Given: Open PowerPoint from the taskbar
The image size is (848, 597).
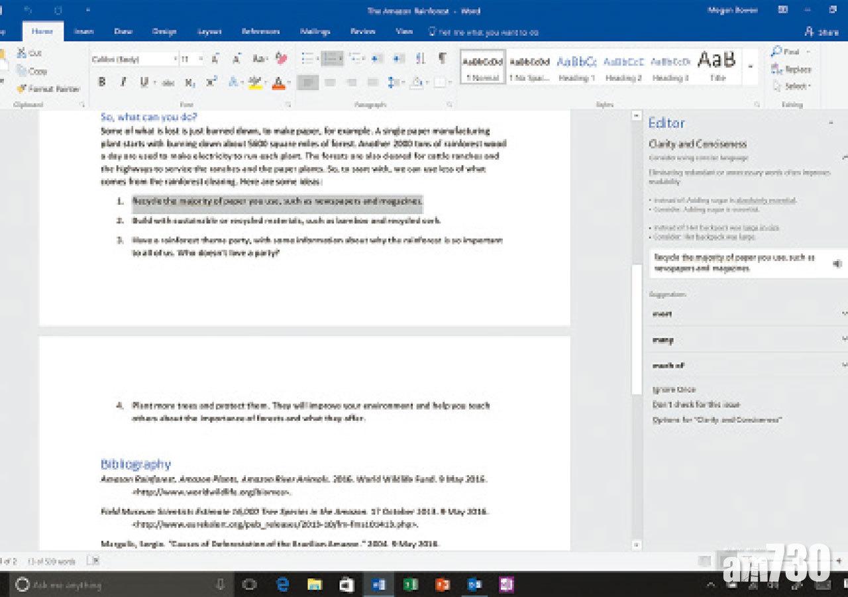Looking at the screenshot, I should click(x=443, y=584).
